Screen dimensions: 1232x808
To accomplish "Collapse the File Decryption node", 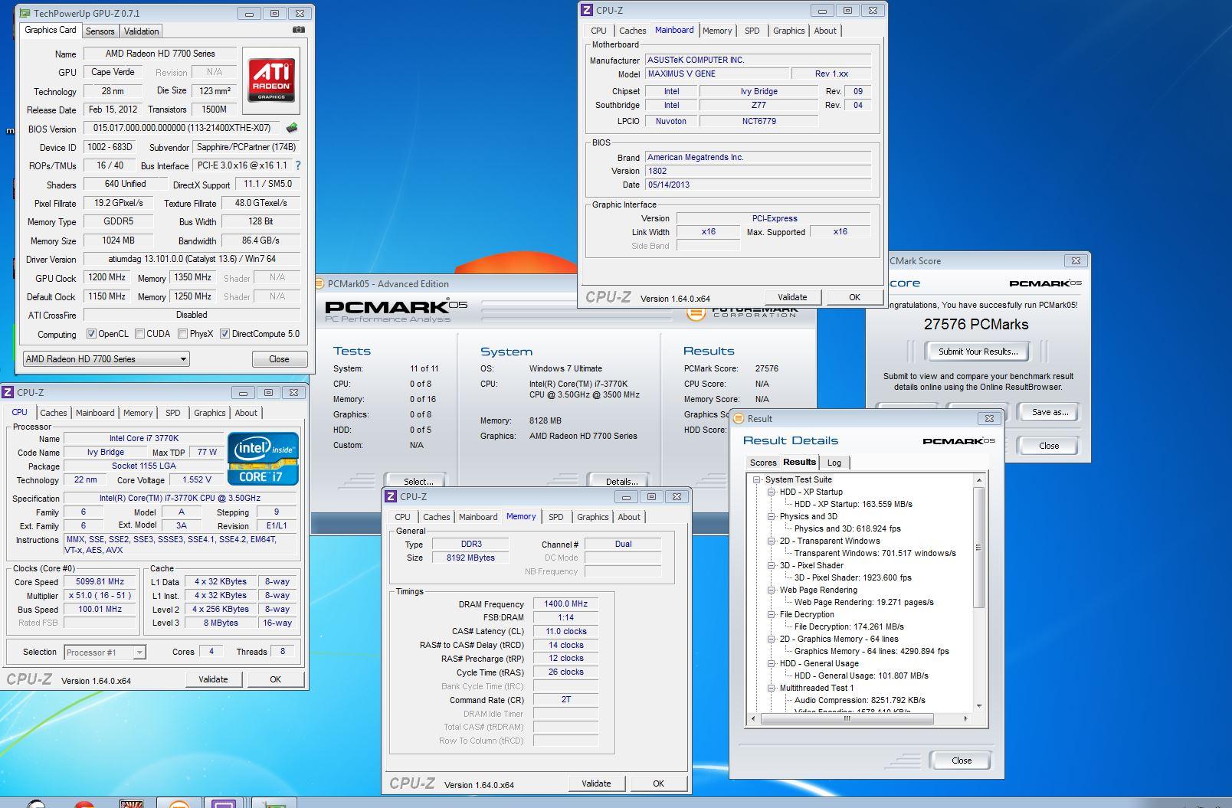I will tap(772, 614).
